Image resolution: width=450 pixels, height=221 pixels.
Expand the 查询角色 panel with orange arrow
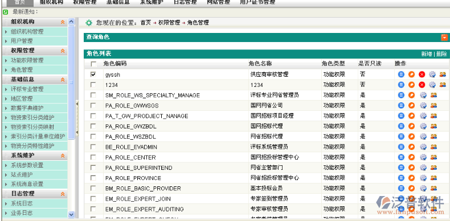pos(444,37)
